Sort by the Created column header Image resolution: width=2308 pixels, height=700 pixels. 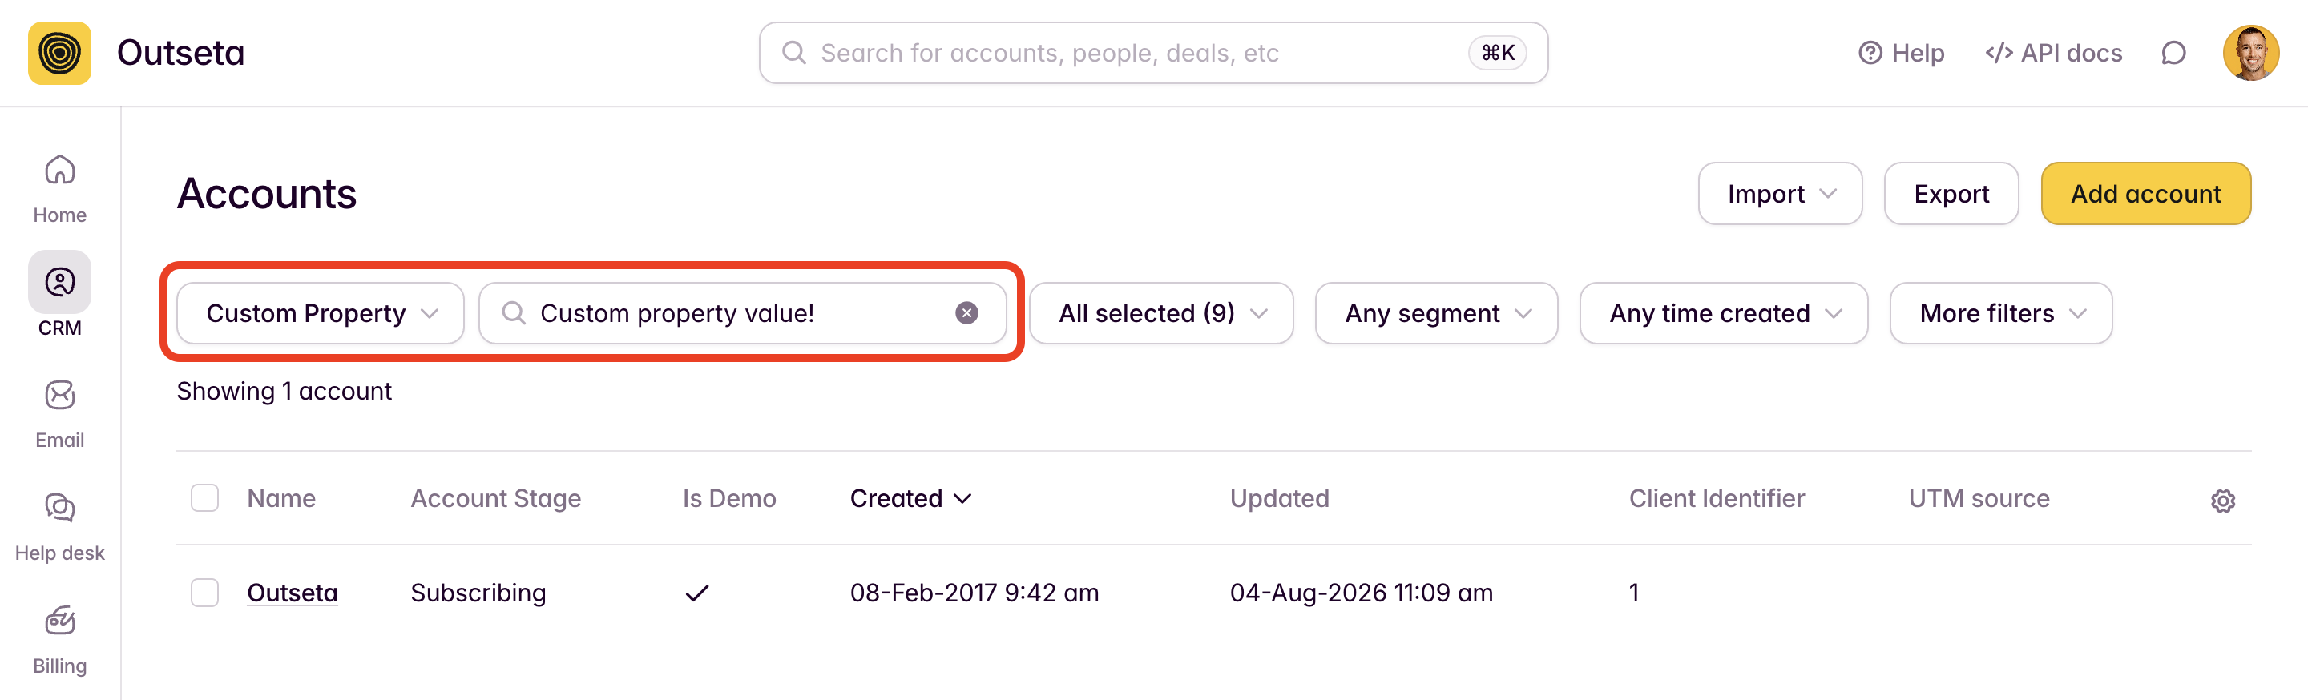point(910,499)
